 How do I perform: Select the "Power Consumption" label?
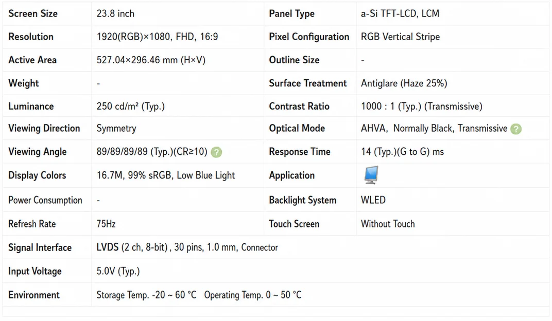pos(45,200)
